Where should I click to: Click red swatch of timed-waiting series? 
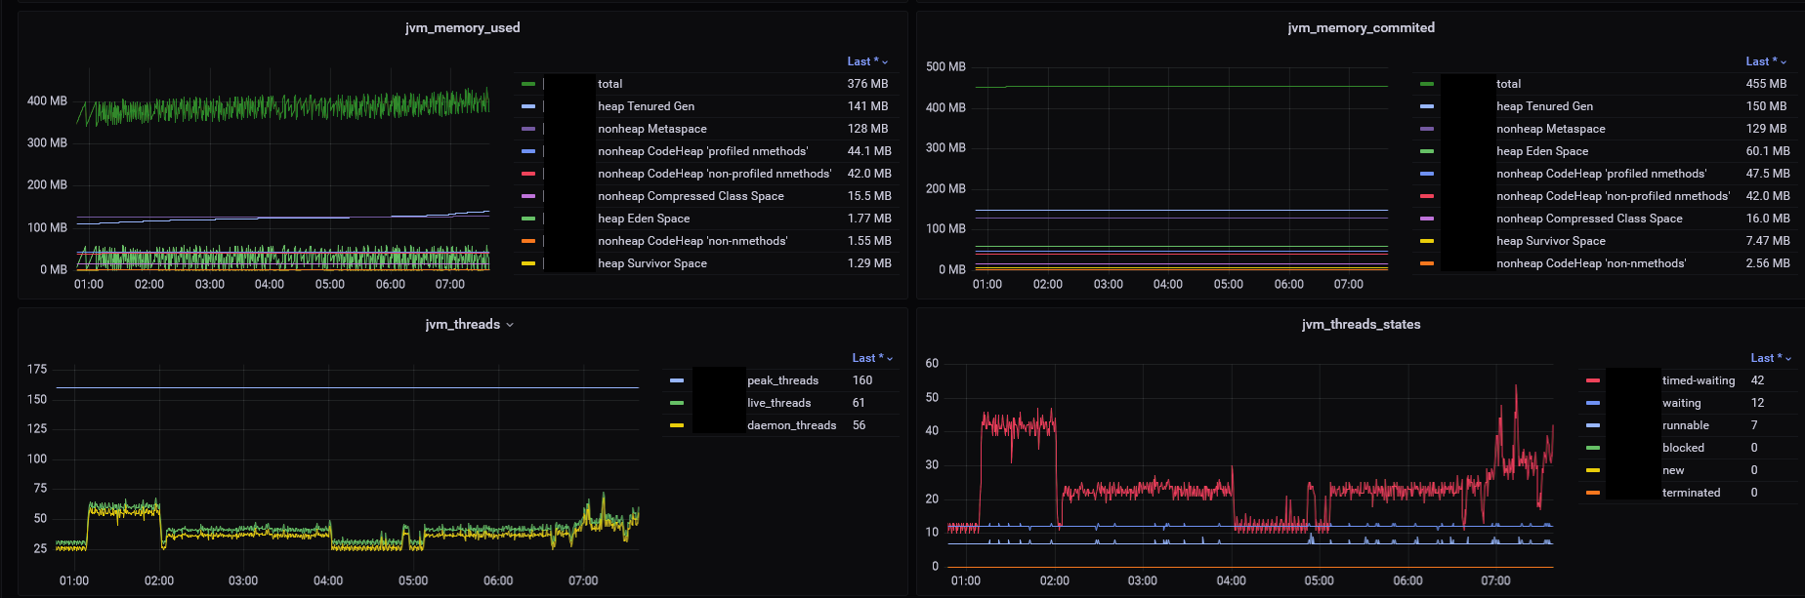pyautogui.click(x=1593, y=380)
